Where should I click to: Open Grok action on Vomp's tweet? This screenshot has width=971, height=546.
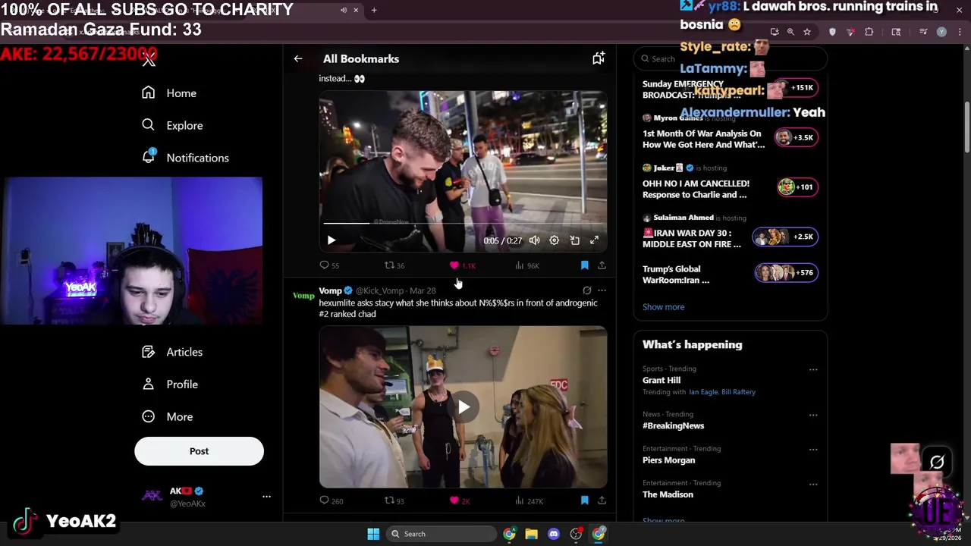point(586,290)
